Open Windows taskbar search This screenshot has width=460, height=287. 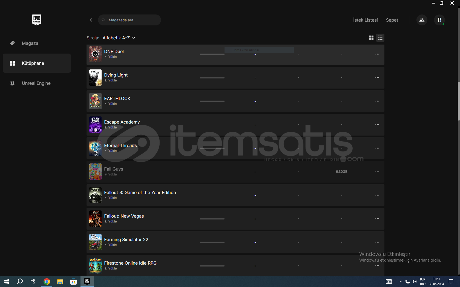pos(20,282)
